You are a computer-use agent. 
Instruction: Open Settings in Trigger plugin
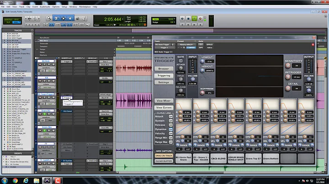coord(164,82)
